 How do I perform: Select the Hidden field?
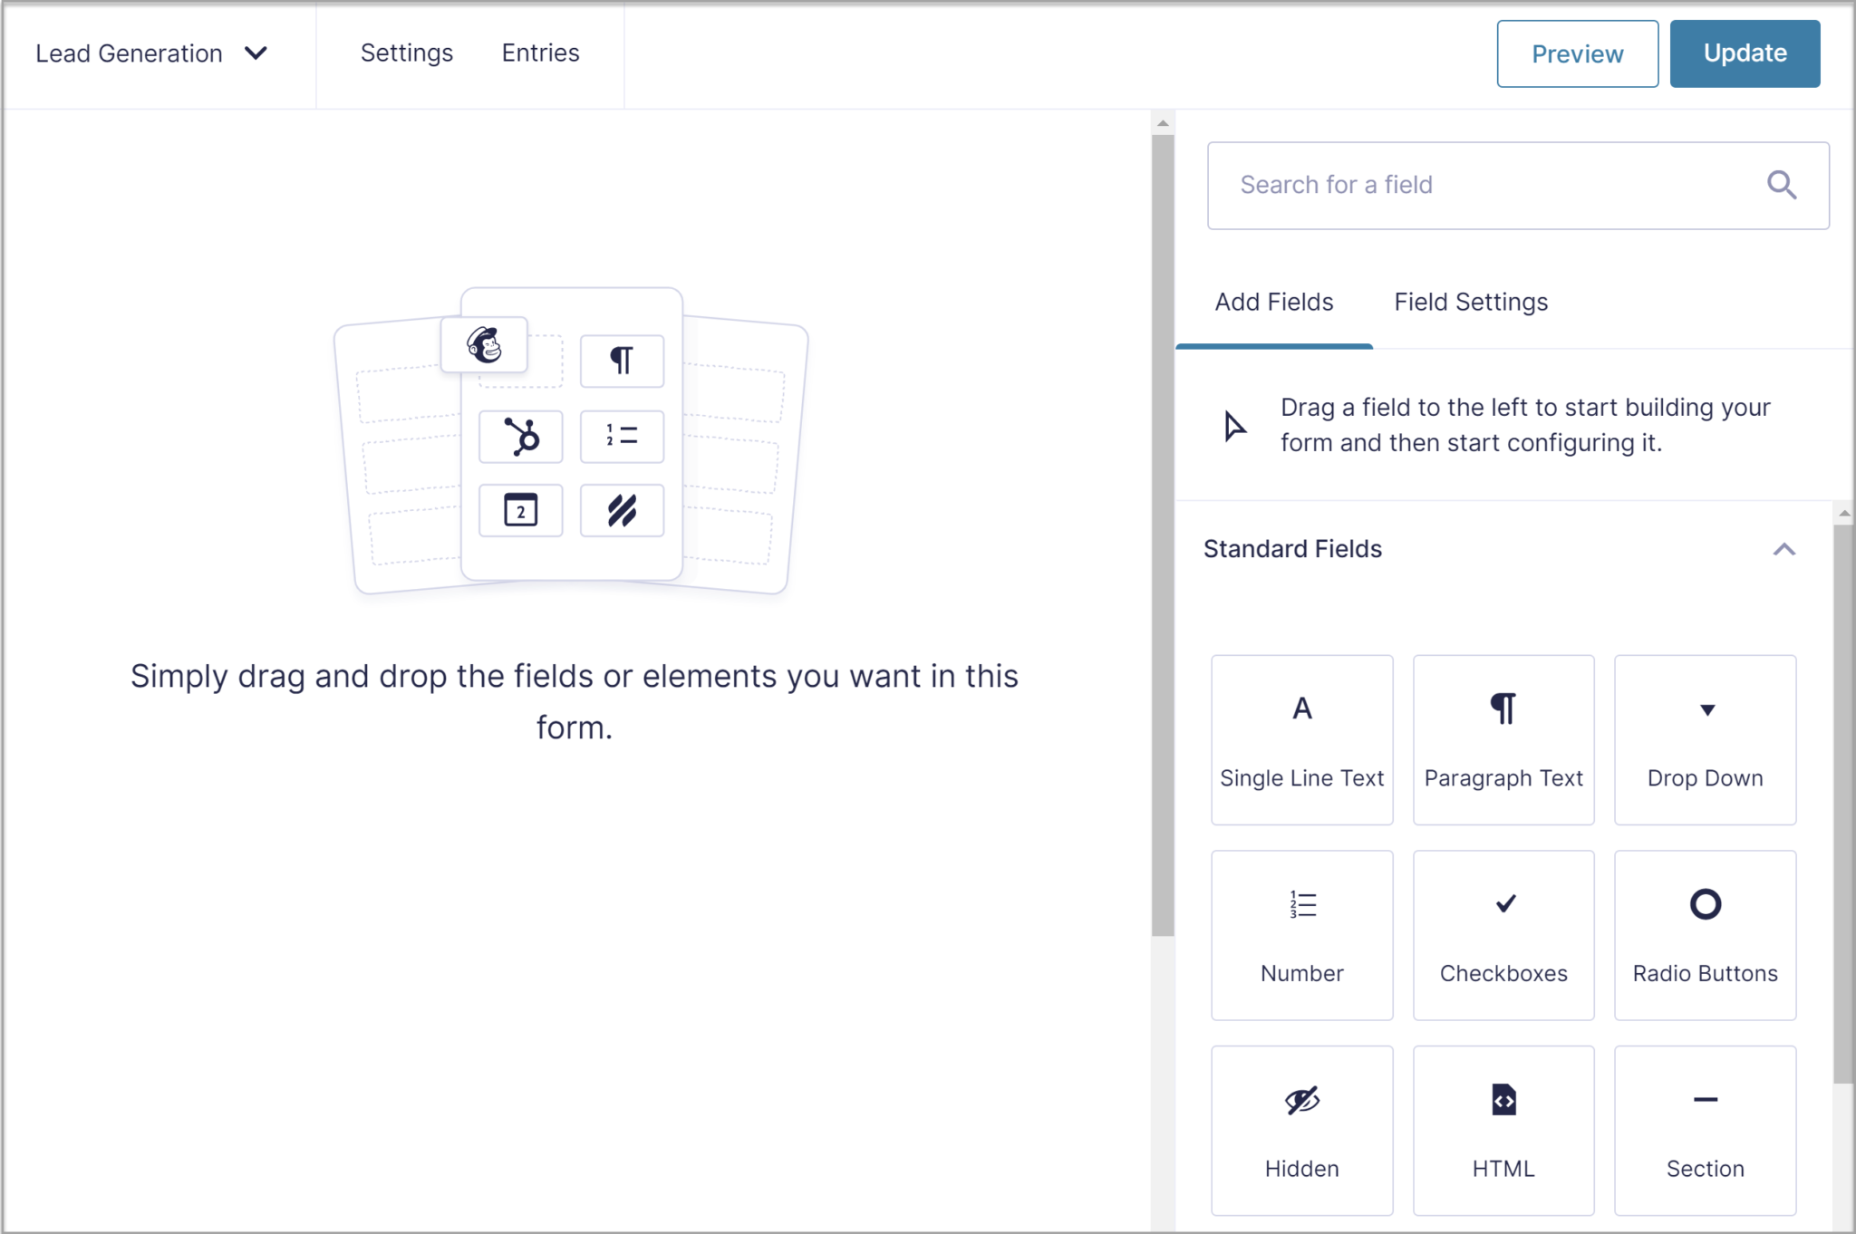click(x=1300, y=1128)
